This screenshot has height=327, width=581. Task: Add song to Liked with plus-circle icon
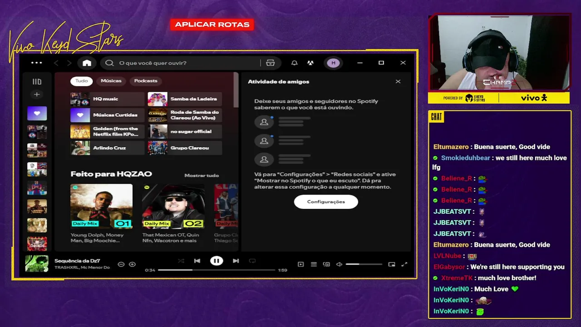tap(132, 264)
